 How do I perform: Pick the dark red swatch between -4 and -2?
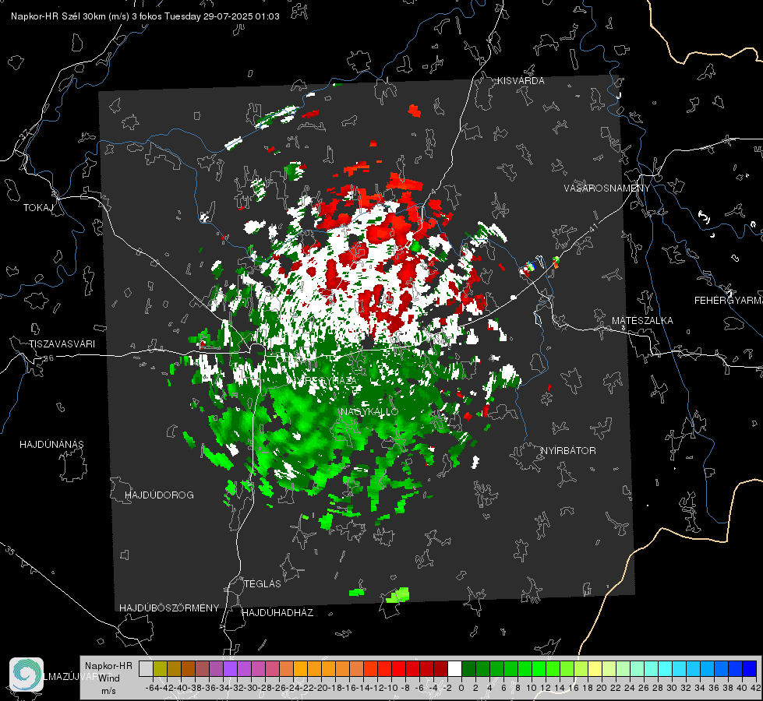(x=440, y=668)
